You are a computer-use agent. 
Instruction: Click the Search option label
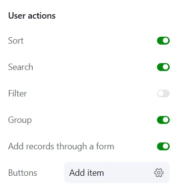[x=21, y=67]
